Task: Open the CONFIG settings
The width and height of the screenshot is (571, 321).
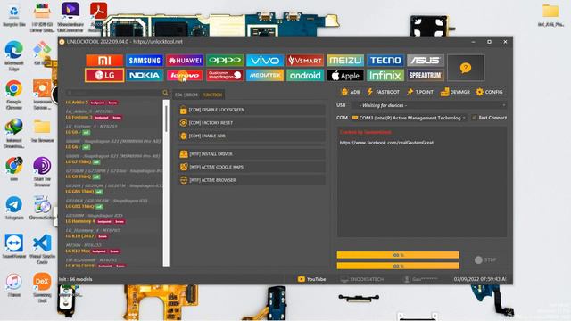Action: 490,92
